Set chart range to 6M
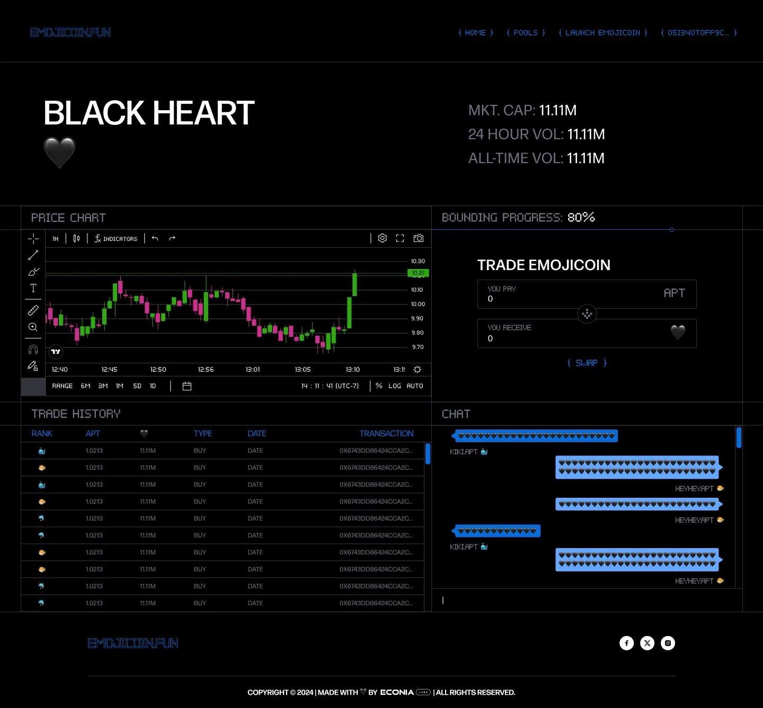 point(86,386)
